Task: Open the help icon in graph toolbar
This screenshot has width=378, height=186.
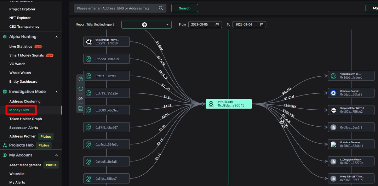Action: 81,79
